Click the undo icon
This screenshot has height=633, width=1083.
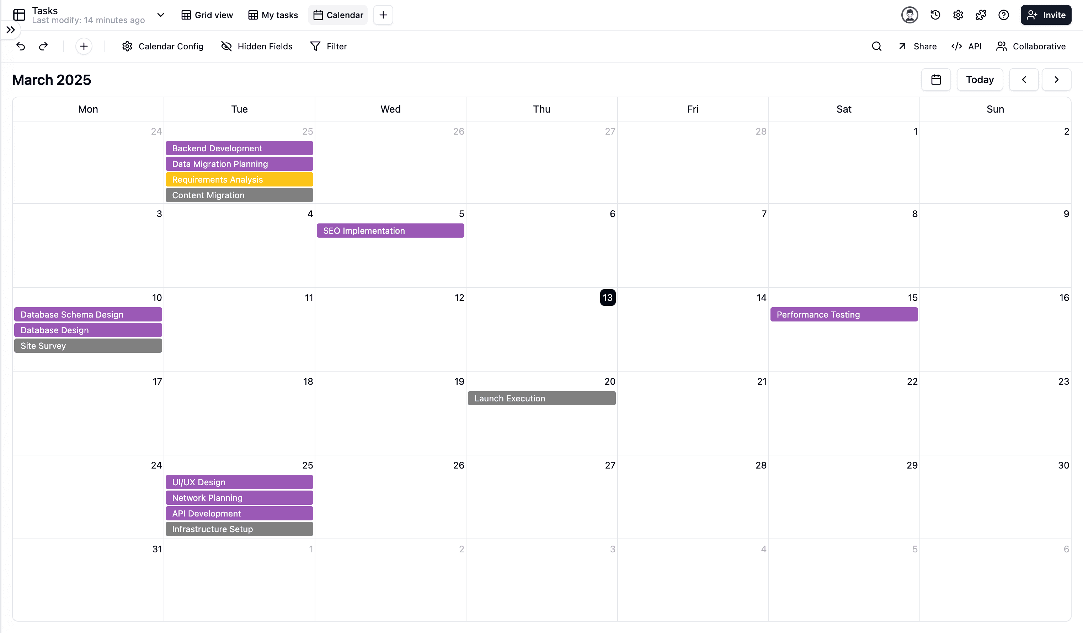(x=21, y=46)
